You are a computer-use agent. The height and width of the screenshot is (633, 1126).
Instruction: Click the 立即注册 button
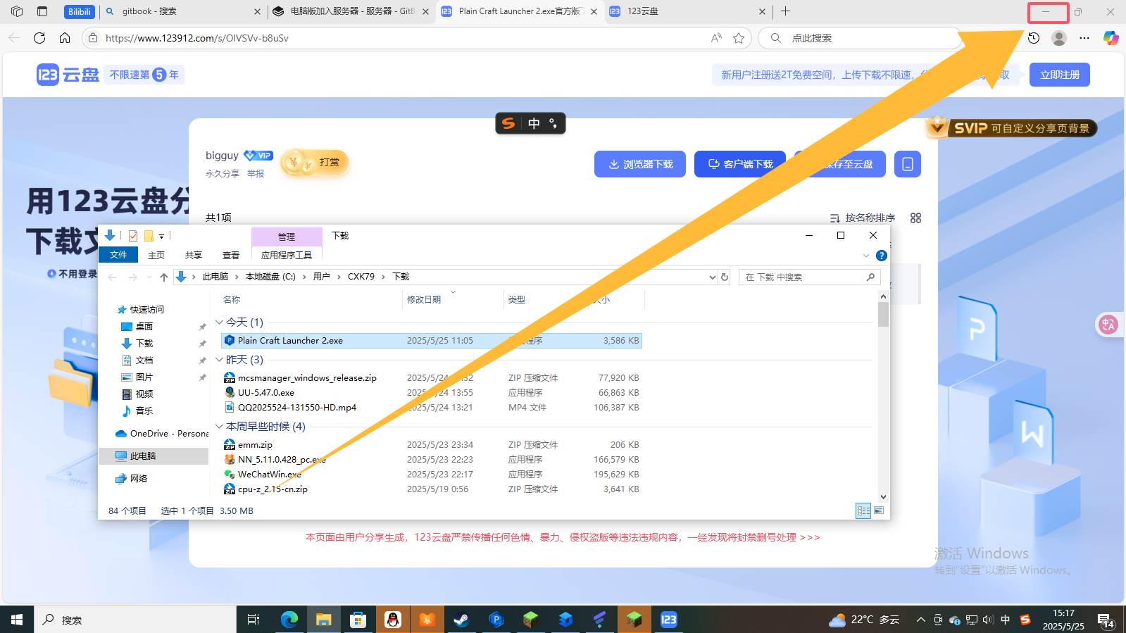[1060, 75]
